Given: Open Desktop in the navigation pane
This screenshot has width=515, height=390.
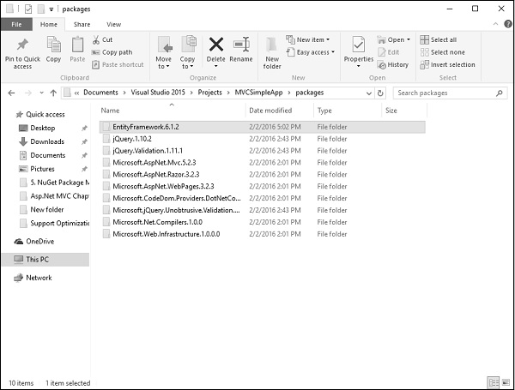Looking at the screenshot, I should (x=37, y=128).
